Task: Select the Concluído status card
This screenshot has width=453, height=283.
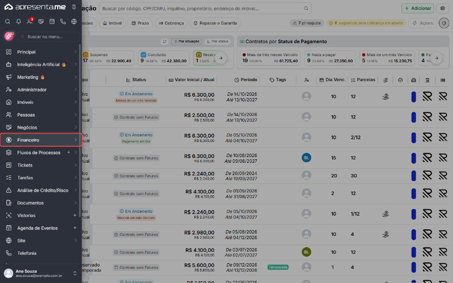Action: pyautogui.click(x=164, y=58)
